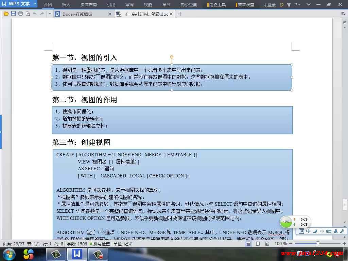Add a new document tab with plus icon
Screen dimensions: 348x261
pyautogui.click(x=180, y=14)
